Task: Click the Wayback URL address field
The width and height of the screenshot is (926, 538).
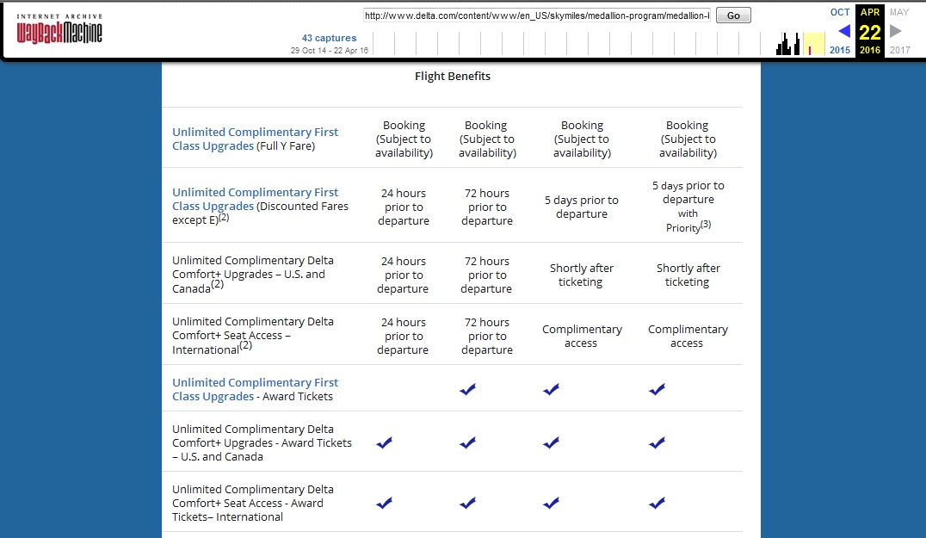Action: pos(538,15)
